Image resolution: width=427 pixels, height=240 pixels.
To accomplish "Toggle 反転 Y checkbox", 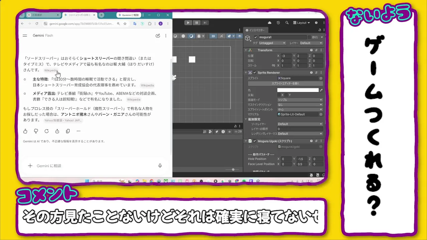I will coord(286,95).
